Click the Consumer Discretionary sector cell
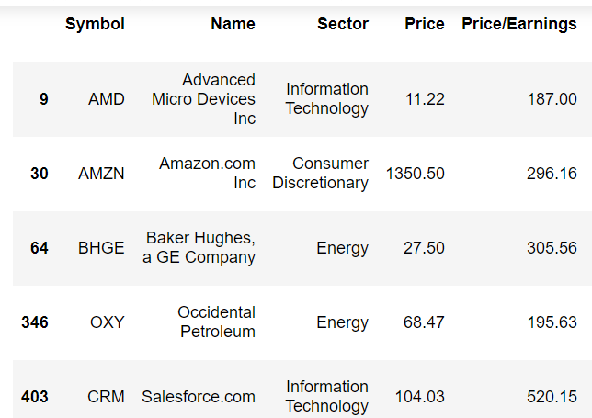This screenshot has height=418, width=592. click(x=320, y=174)
